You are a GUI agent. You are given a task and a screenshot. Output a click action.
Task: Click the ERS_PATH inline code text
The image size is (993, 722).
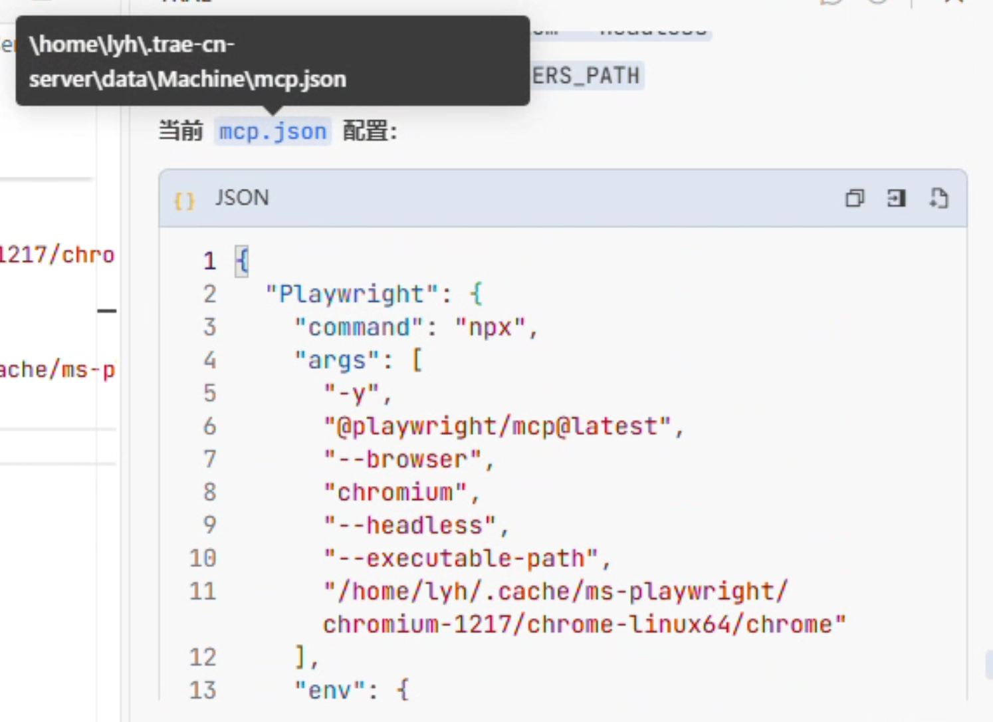(585, 76)
